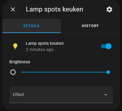Open the Effect dropdown
Viewport: 122px width, 111px height.
[x=61, y=95]
